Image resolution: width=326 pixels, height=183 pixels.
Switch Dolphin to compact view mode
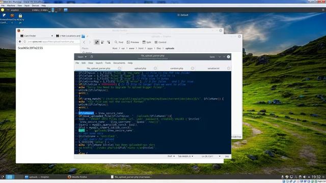(103, 42)
